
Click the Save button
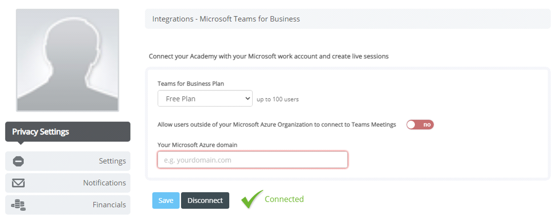coord(166,200)
